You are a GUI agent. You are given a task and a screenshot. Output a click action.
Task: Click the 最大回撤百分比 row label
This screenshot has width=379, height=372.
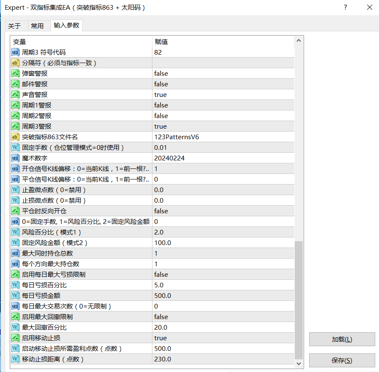(x=44, y=328)
